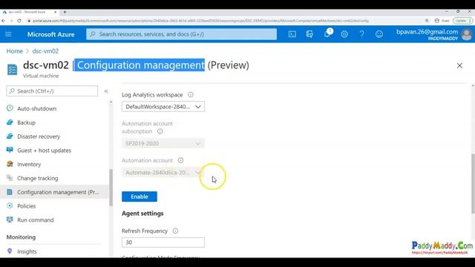This screenshot has width=475, height=267.
Task: Click the left menu scrollbar thumb
Action: [x=111, y=188]
